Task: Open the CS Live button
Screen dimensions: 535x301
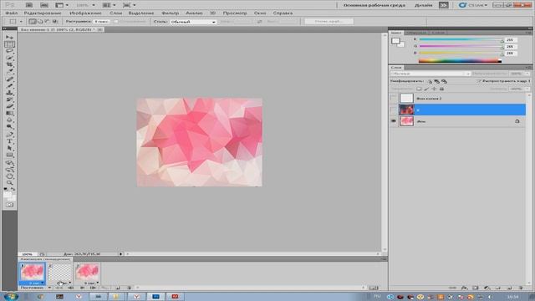Action: 473,5
